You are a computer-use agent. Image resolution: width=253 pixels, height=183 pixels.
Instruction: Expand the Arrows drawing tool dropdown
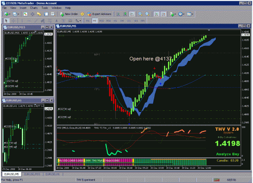[x=80, y=21]
